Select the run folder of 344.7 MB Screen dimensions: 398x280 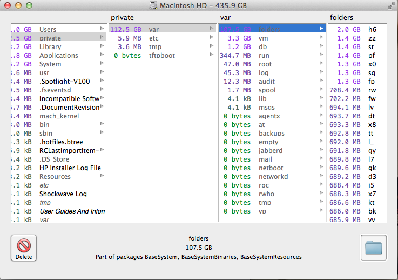[272, 55]
